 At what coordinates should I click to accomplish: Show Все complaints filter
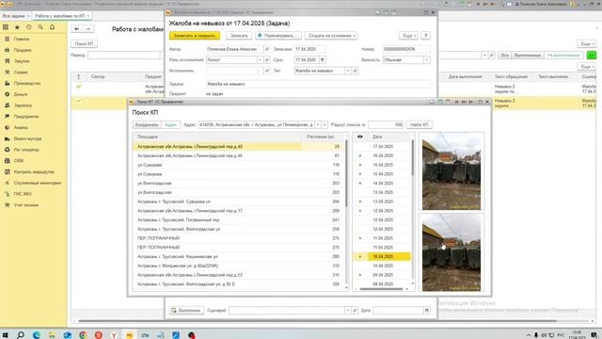point(504,56)
